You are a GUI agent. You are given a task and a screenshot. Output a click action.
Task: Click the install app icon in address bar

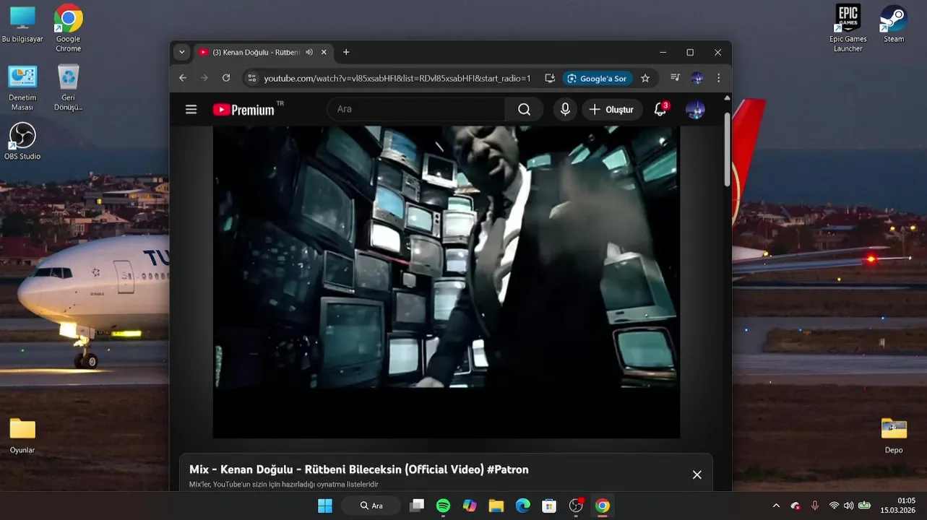pyautogui.click(x=550, y=78)
